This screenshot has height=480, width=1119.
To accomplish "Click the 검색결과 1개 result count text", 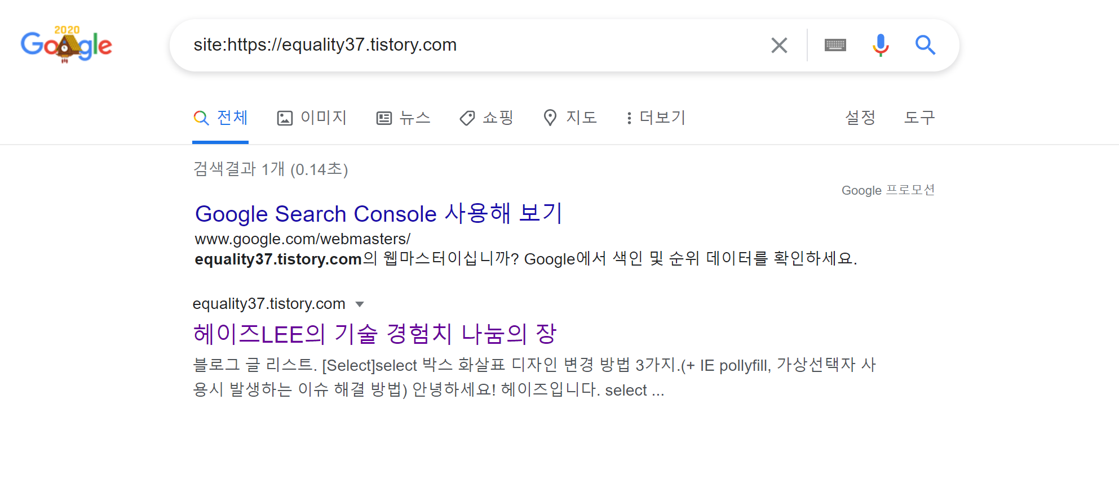I will [271, 169].
